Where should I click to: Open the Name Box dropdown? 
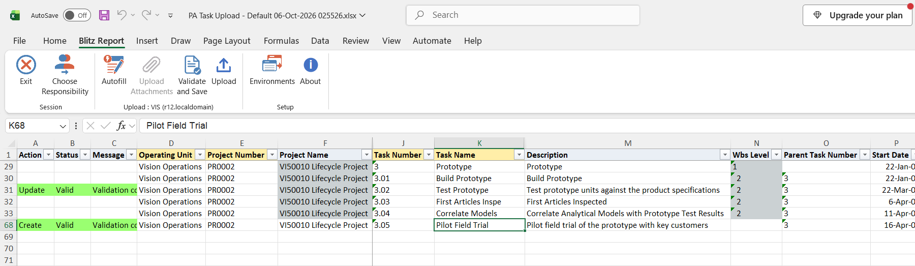click(63, 126)
